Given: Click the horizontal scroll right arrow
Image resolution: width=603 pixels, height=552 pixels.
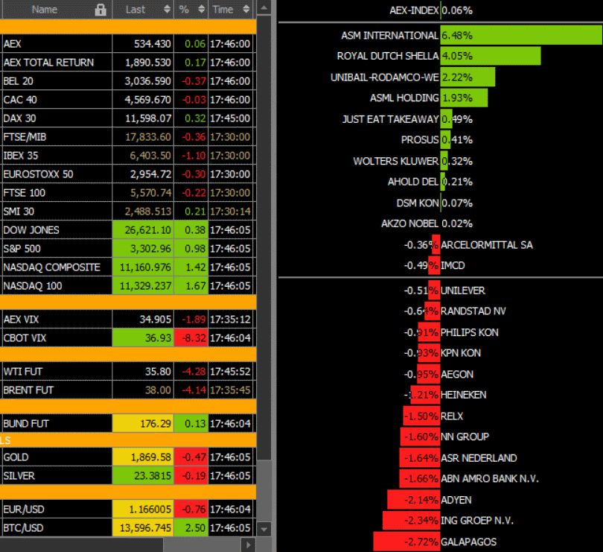Looking at the screenshot, I should [249, 545].
